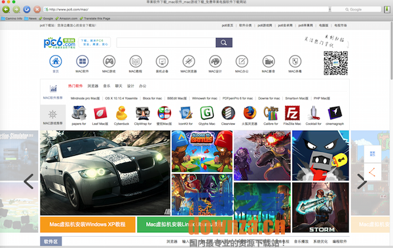Open the News bookmarks folder

coord(30,18)
